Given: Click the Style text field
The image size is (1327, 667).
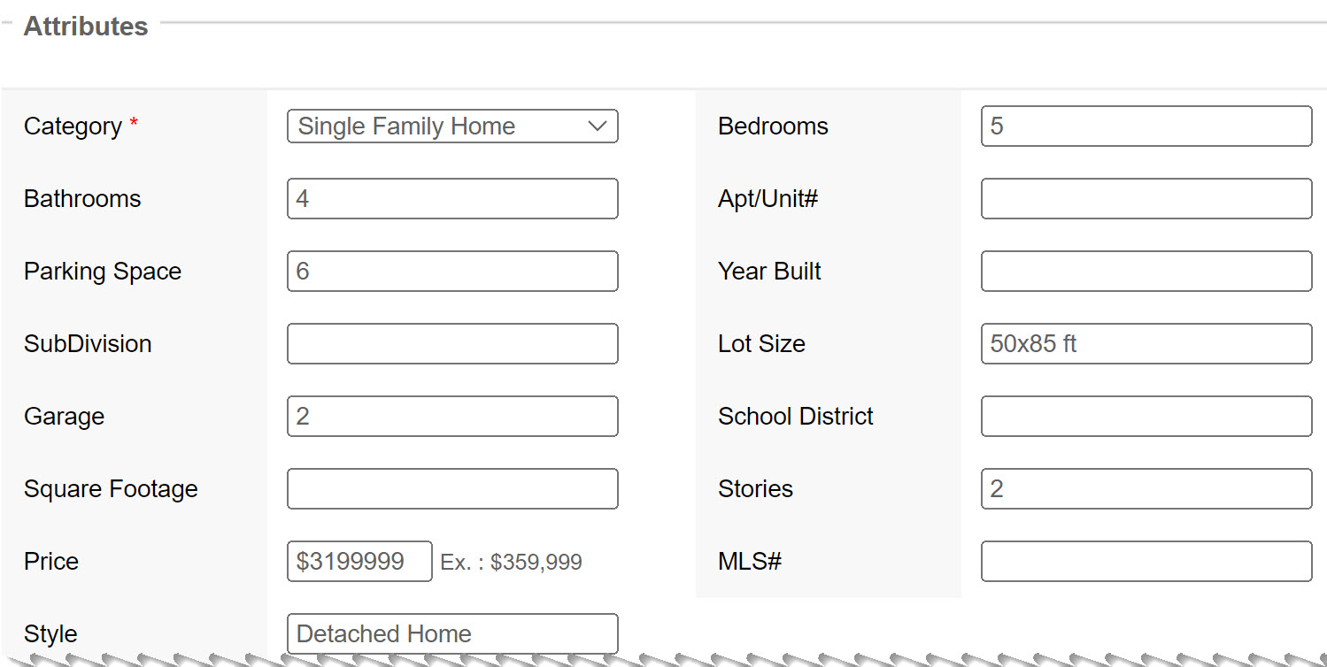Looking at the screenshot, I should coord(451,634).
